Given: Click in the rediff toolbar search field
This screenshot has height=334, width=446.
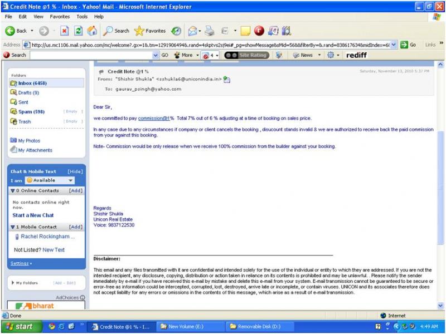Looking at the screenshot, I should tap(91, 55).
